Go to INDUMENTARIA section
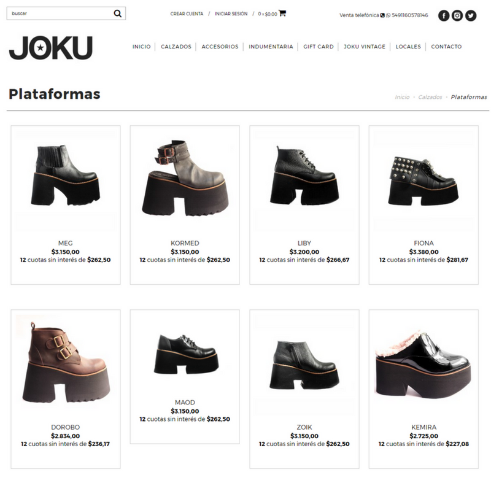Image resolution: width=491 pixels, height=491 pixels. [x=271, y=47]
